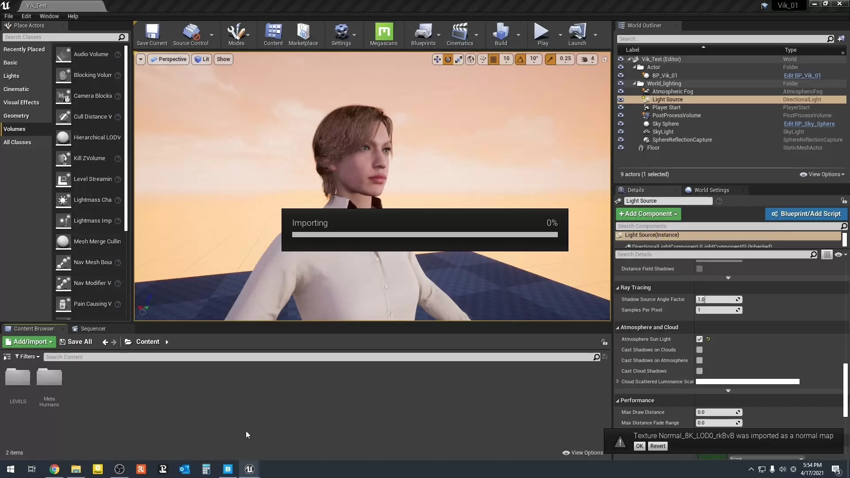The image size is (850, 478).
Task: Open the Add Component dropdown
Action: tap(648, 214)
